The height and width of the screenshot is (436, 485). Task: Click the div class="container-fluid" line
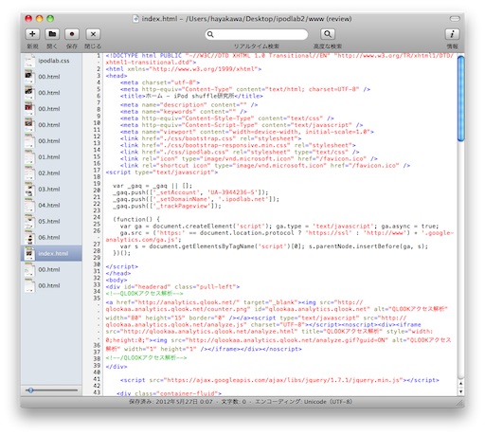tap(169, 393)
